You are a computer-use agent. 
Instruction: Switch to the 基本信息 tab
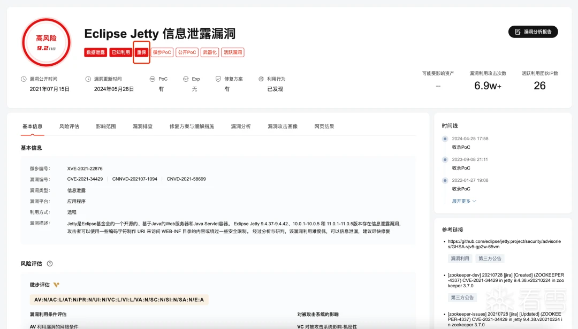coord(33,126)
